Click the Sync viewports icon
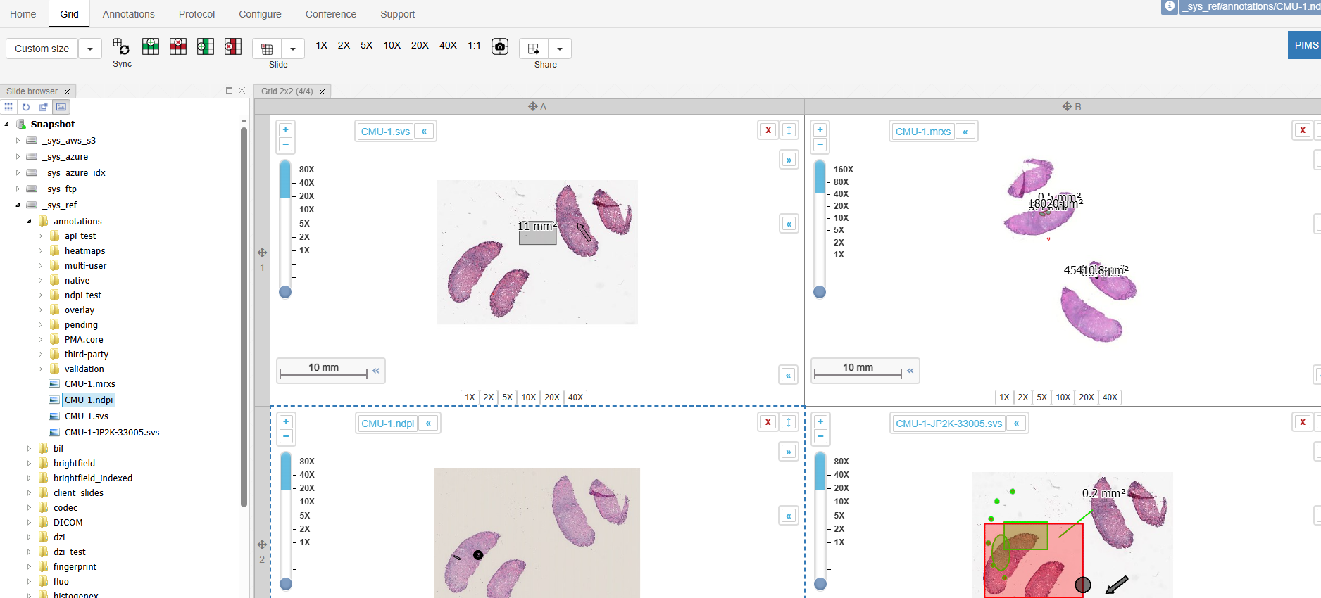The height and width of the screenshot is (598, 1321). (x=121, y=47)
